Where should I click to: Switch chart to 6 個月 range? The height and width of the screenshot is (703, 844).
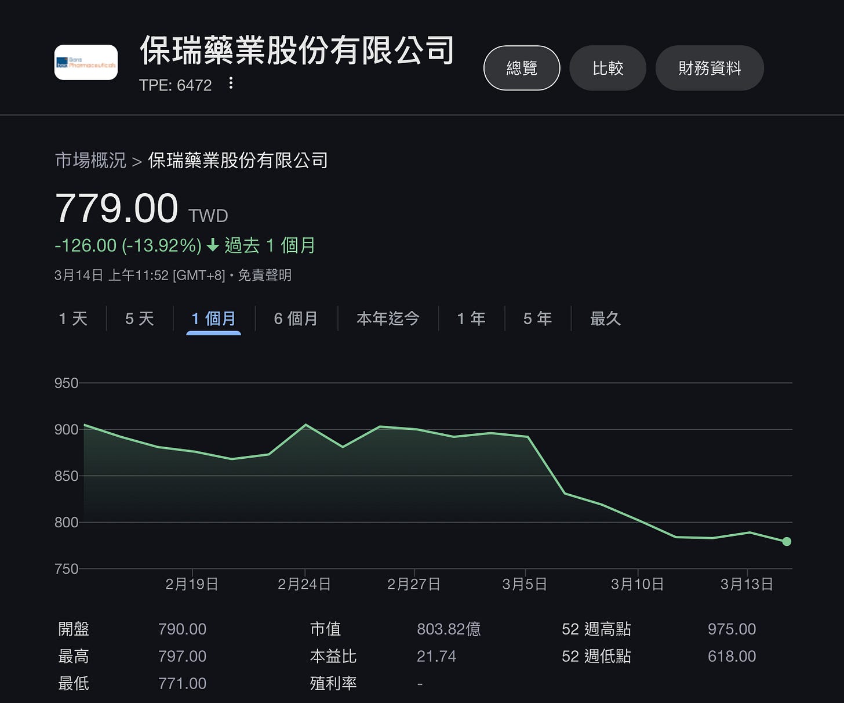(x=296, y=318)
